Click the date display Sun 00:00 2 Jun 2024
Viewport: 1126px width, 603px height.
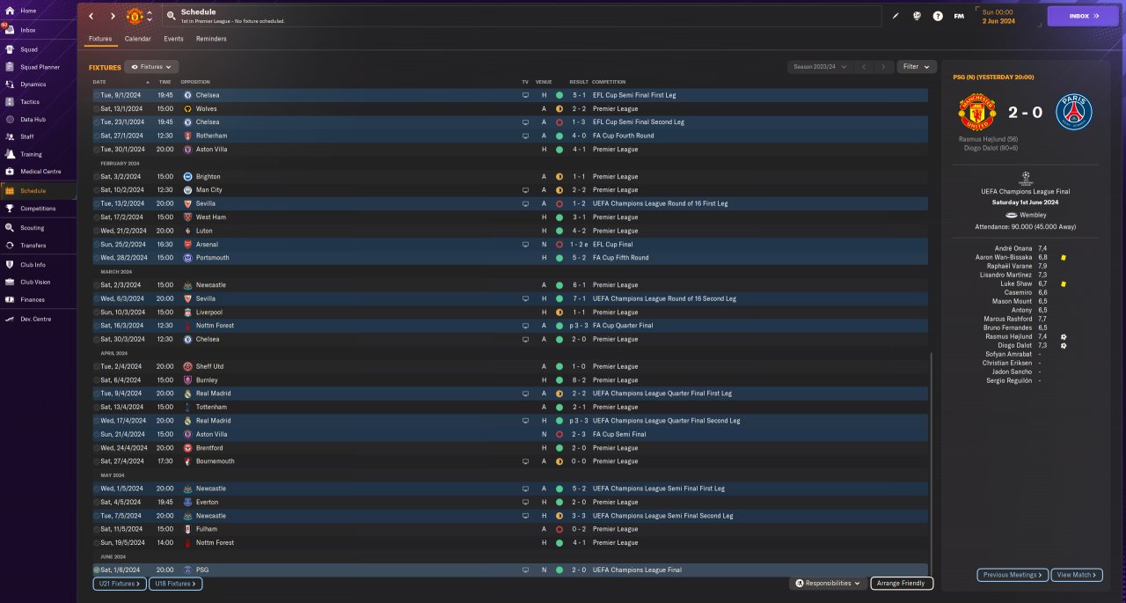(998, 16)
